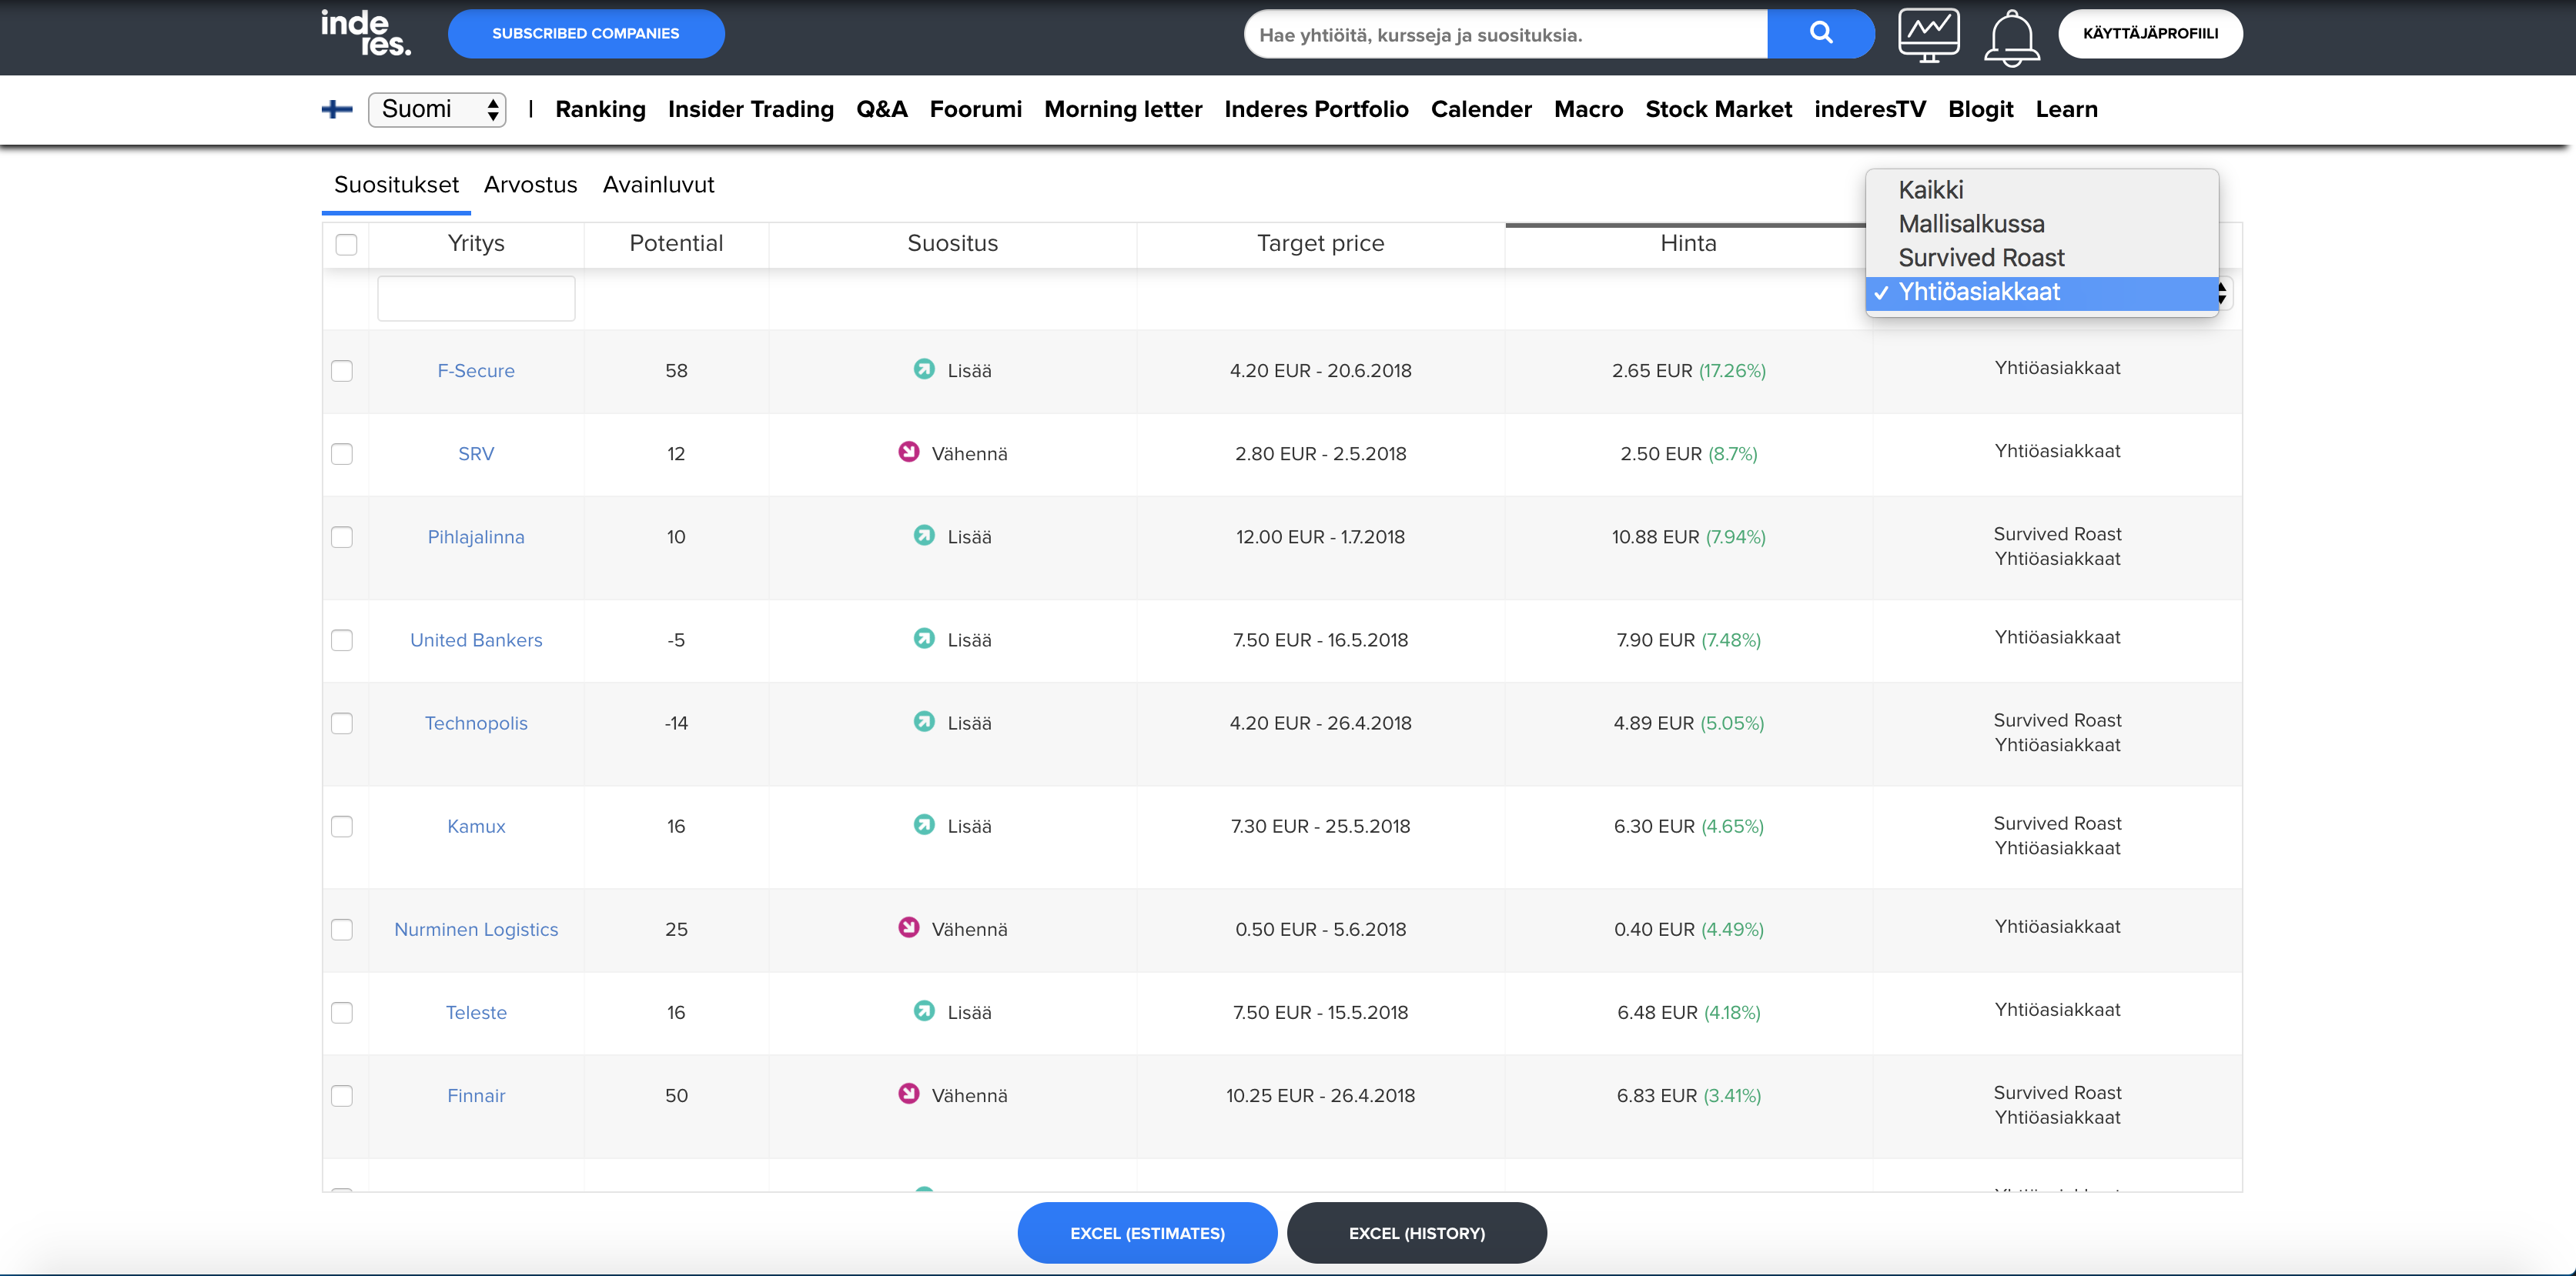Open the Nurminen Logistics company link

tap(476, 929)
